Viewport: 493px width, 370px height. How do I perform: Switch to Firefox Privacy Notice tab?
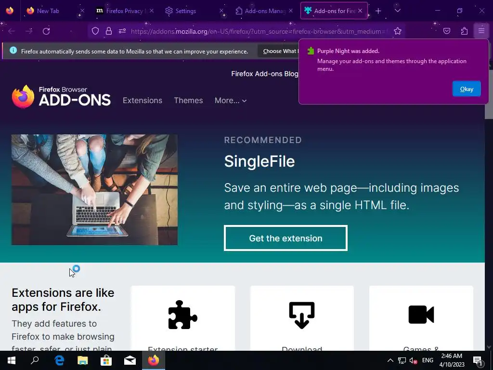pyautogui.click(x=125, y=11)
